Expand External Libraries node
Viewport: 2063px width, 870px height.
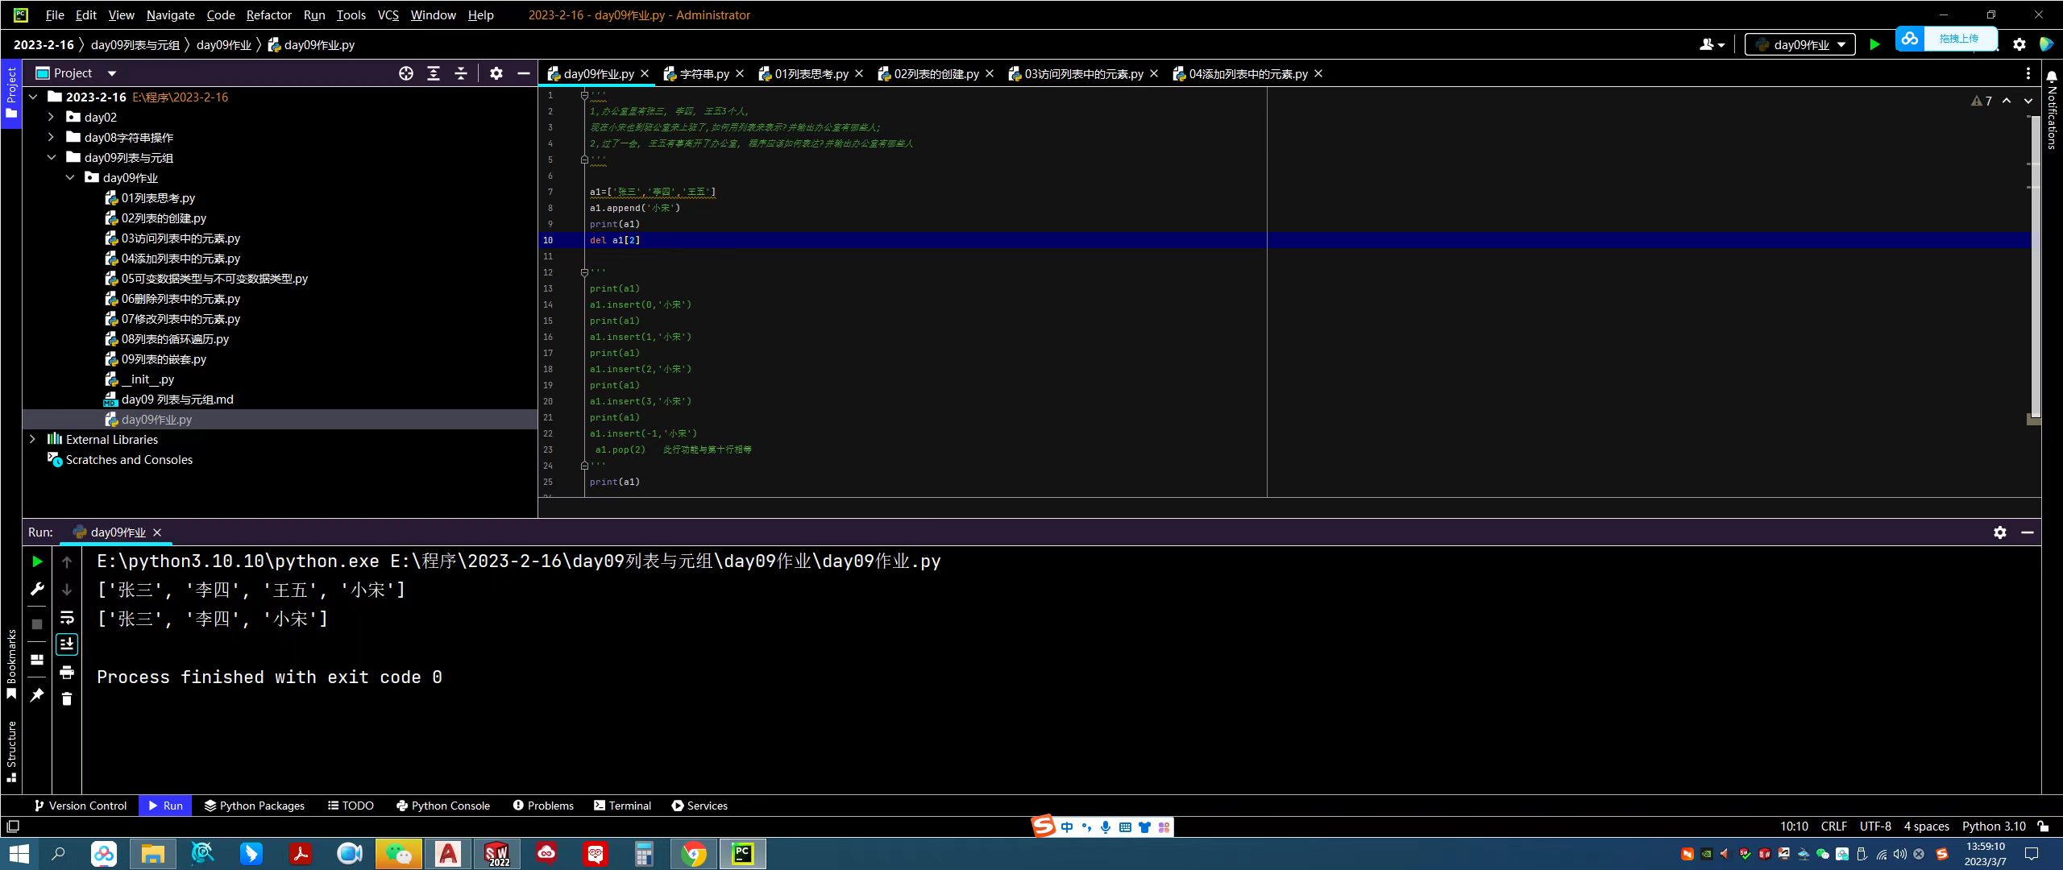tap(32, 439)
